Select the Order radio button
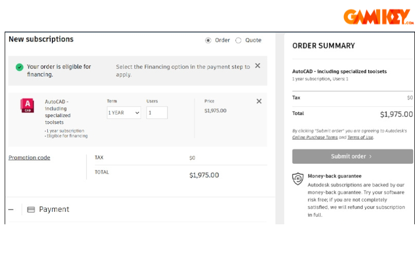Viewport: 415px width, 259px height. click(x=209, y=40)
